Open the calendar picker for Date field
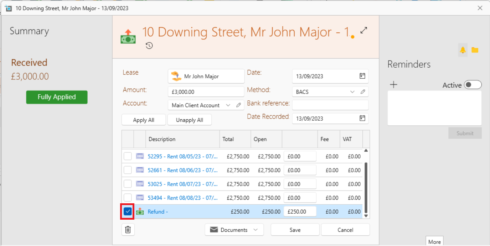Image resolution: width=490 pixels, height=246 pixels. pyautogui.click(x=362, y=76)
